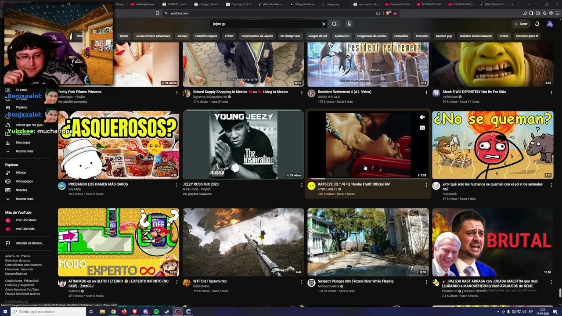
Task: Toggle captions on KATSEYE preview
Action: (422, 128)
